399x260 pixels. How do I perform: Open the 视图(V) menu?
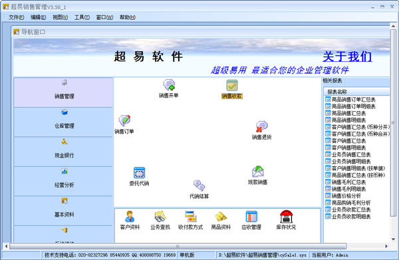pyautogui.click(x=60, y=17)
